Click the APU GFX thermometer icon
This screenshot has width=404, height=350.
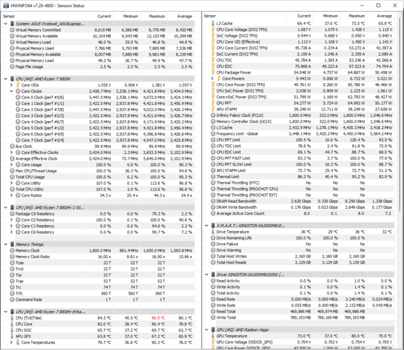coord(12,336)
